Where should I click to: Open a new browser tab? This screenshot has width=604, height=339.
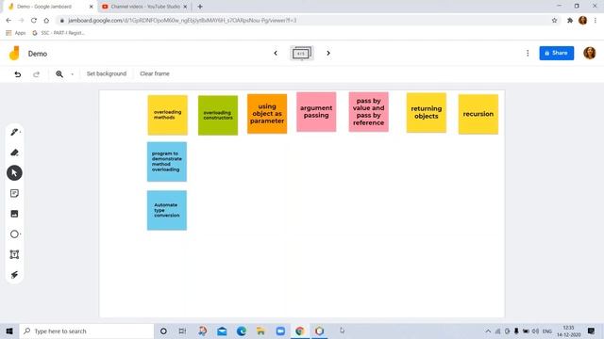pos(200,7)
